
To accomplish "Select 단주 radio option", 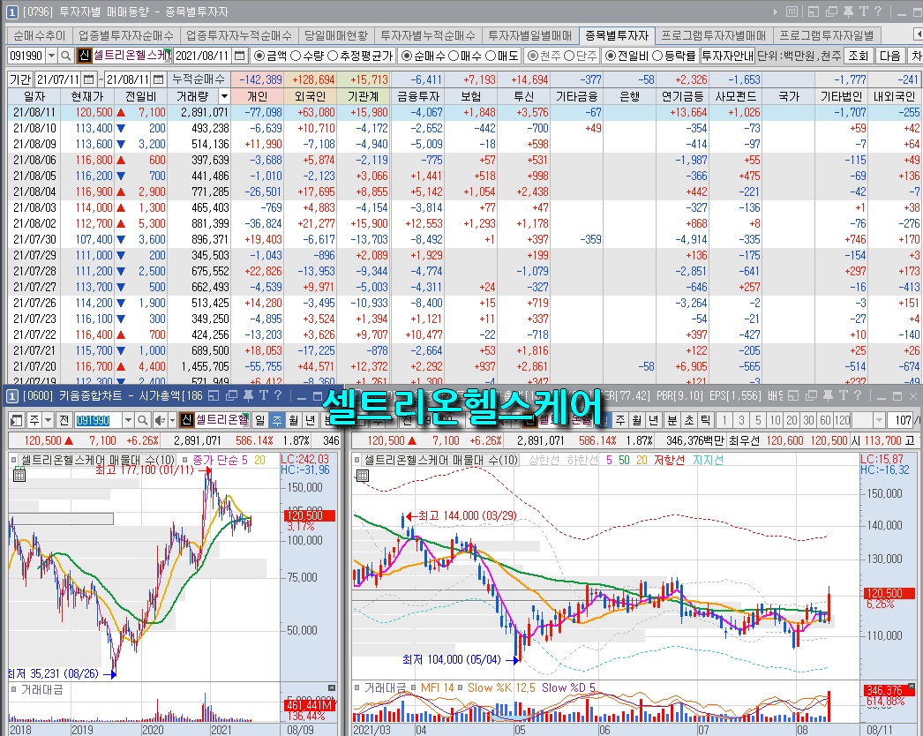I will coord(568,56).
